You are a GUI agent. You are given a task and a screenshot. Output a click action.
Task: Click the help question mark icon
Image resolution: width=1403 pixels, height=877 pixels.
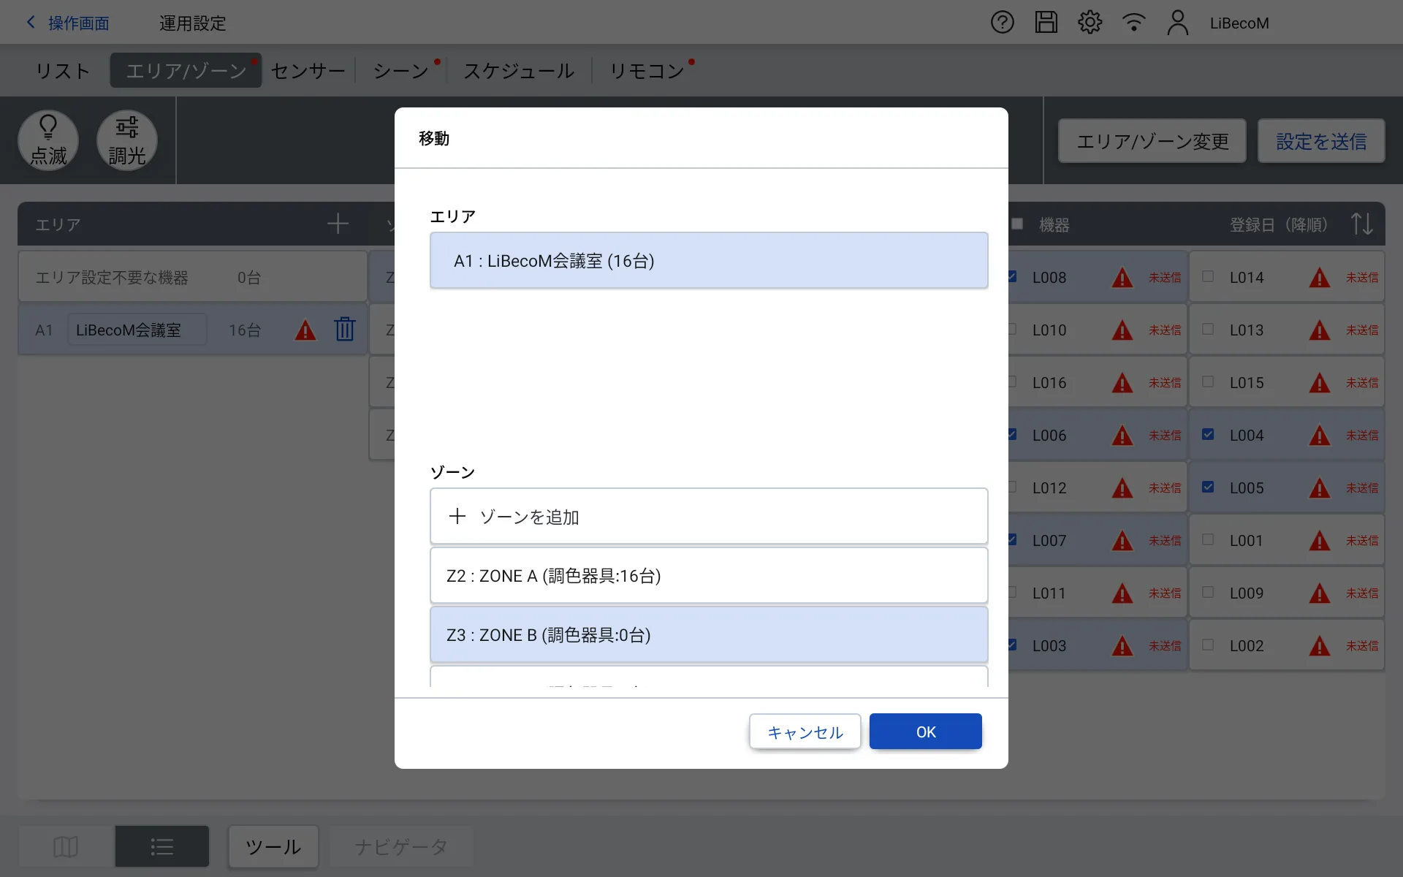(1002, 23)
